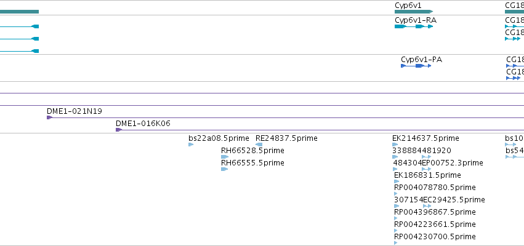Screen dimensions: 524x246
Task: Select the teal gene bar at the left edge
Action: pos(19,12)
